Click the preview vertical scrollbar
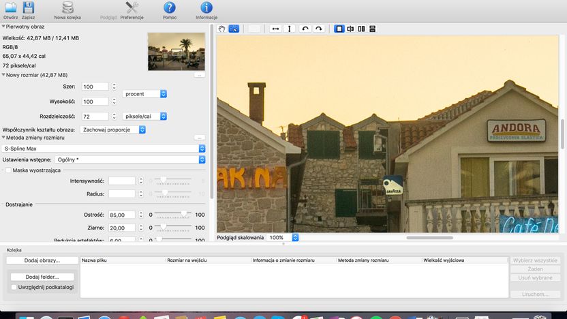The height and width of the screenshot is (319, 567). point(562,134)
